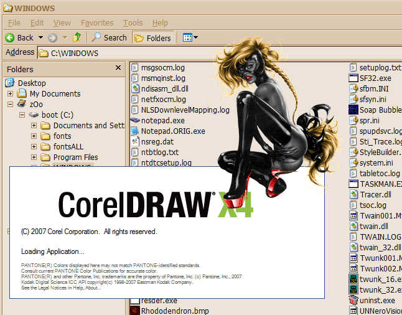Select the msgsocm.log file icon
The image size is (402, 315).
tap(135, 67)
